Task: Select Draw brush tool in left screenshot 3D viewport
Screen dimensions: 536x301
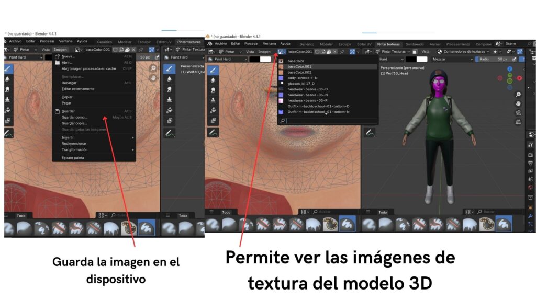Action: pyautogui.click(x=169, y=68)
